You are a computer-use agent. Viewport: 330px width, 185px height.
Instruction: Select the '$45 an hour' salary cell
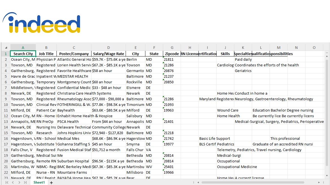pos(109,144)
